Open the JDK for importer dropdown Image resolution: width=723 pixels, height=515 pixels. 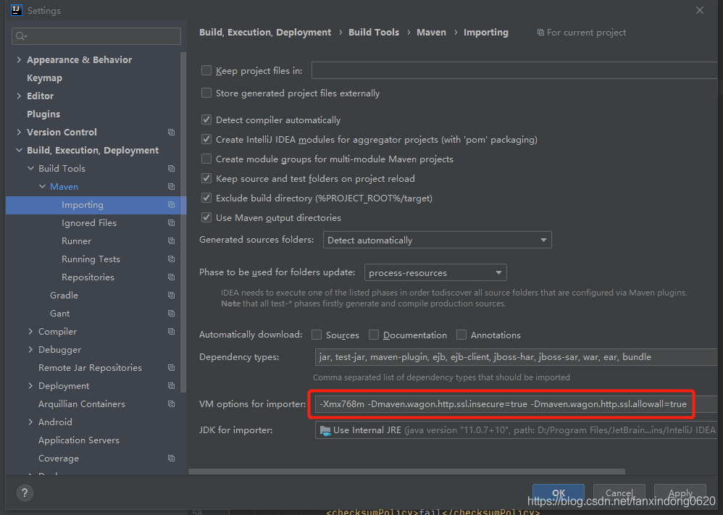(517, 430)
